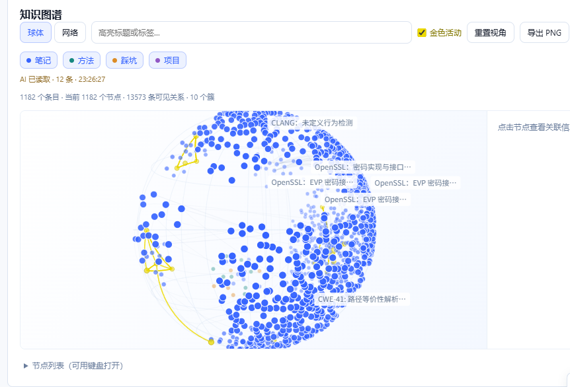
Task: Select the OpenSSL：密码实现与接口 node label
Action: tap(363, 167)
